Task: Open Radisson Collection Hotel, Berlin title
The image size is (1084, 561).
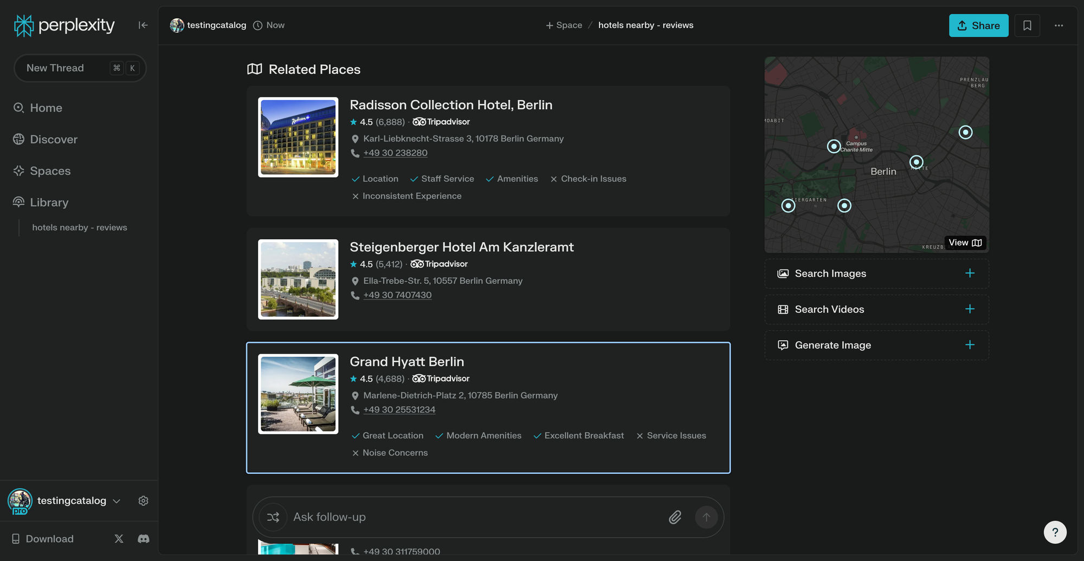Action: click(x=451, y=105)
